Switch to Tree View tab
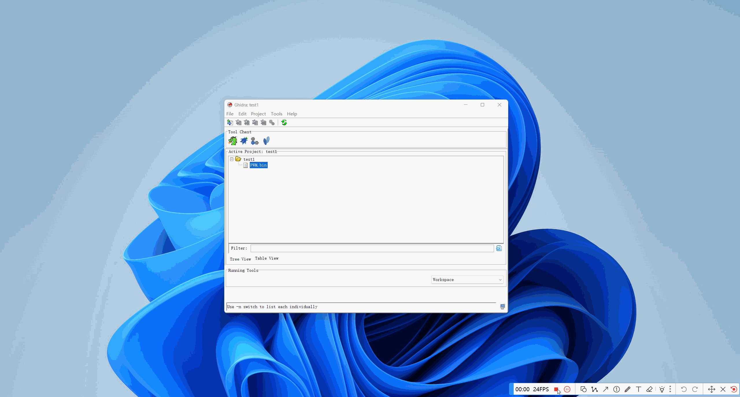Viewport: 740px width, 397px height. [x=240, y=259]
